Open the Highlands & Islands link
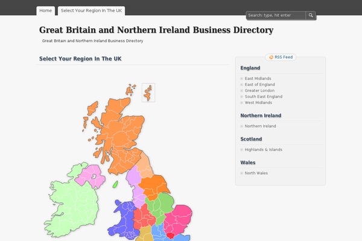 (x=264, y=149)
